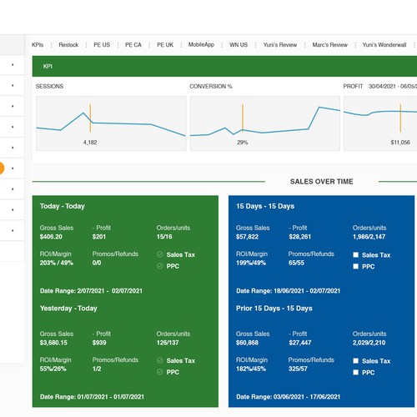Click the 15 Days - 15 Days heading

pyautogui.click(x=265, y=206)
